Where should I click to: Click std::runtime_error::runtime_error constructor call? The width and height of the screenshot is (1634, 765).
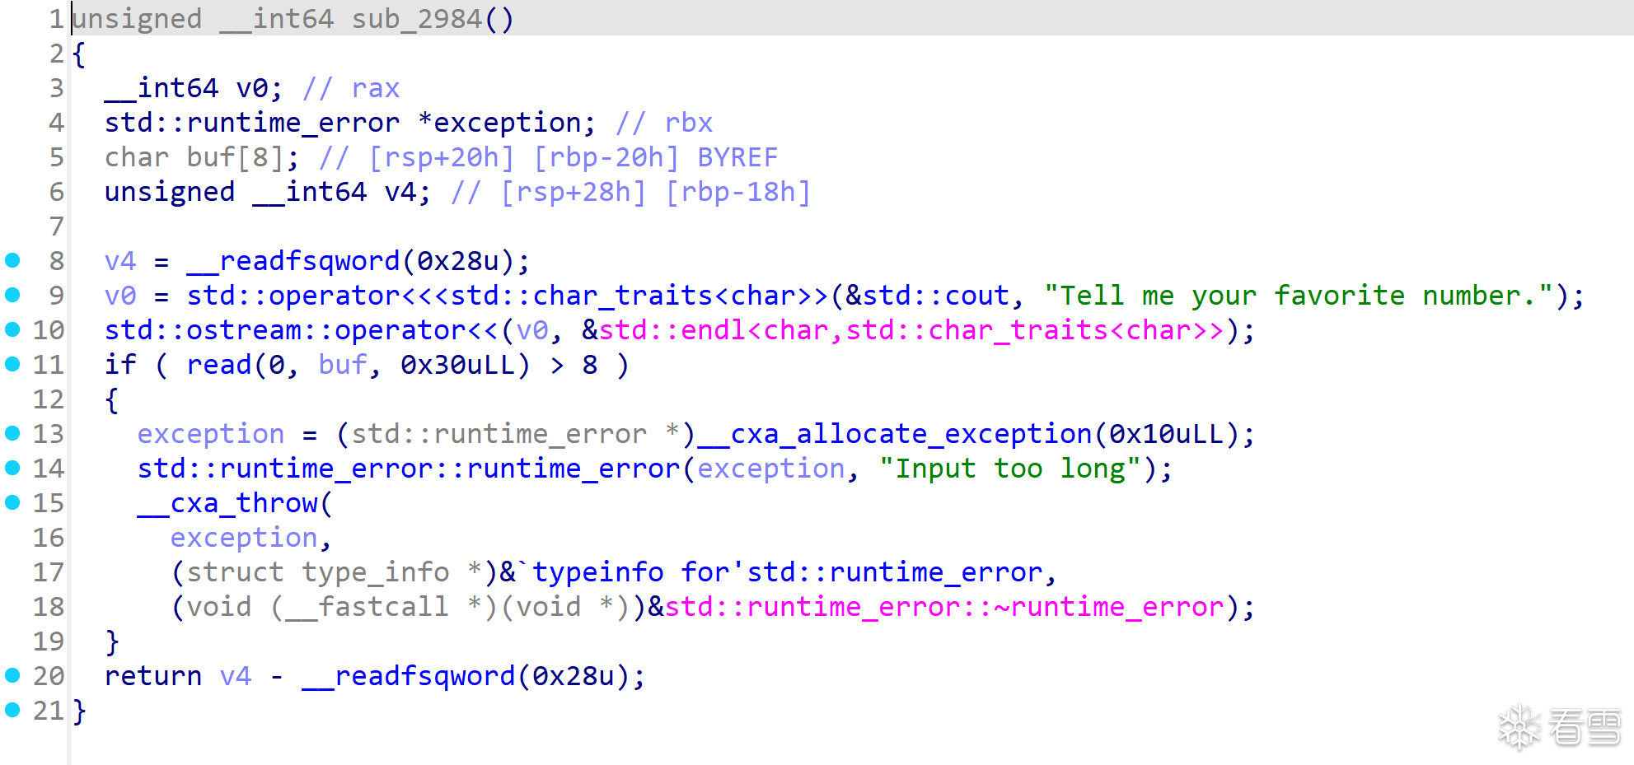click(408, 469)
